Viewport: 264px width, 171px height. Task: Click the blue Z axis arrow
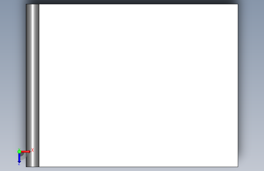(x=19, y=158)
